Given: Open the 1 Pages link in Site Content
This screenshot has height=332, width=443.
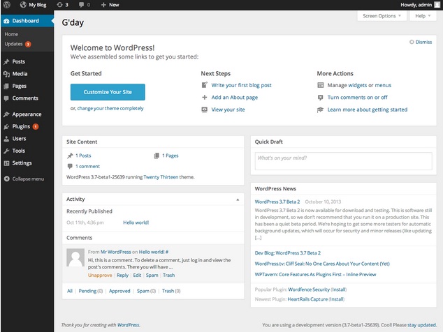Looking at the screenshot, I should point(170,156).
